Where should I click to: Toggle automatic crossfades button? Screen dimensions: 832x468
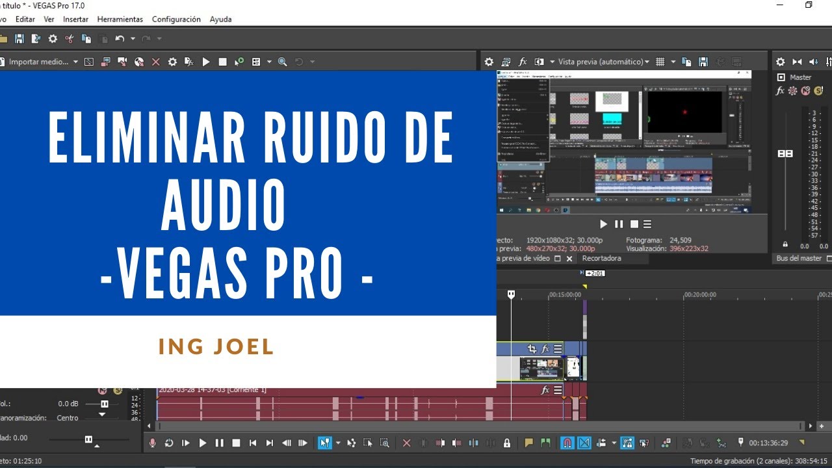point(584,443)
